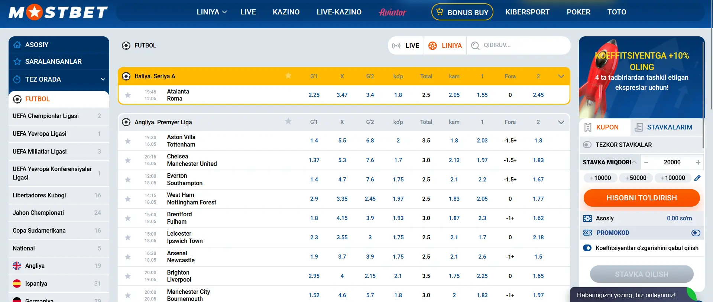Click the pencil icon to edit stake presets
Image resolution: width=713 pixels, height=302 pixels.
pos(697,178)
